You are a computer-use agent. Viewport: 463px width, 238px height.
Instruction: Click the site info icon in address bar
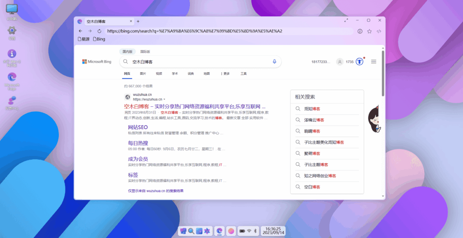pos(360,31)
